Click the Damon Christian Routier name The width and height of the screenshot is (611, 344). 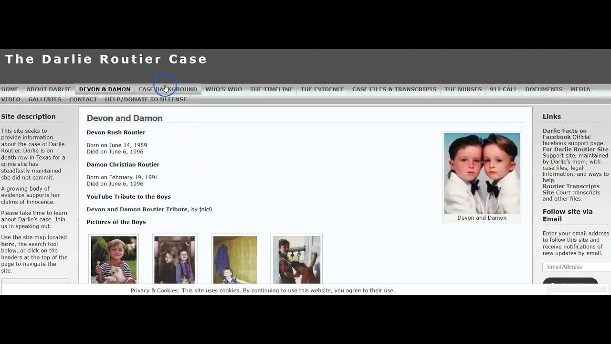coord(123,164)
